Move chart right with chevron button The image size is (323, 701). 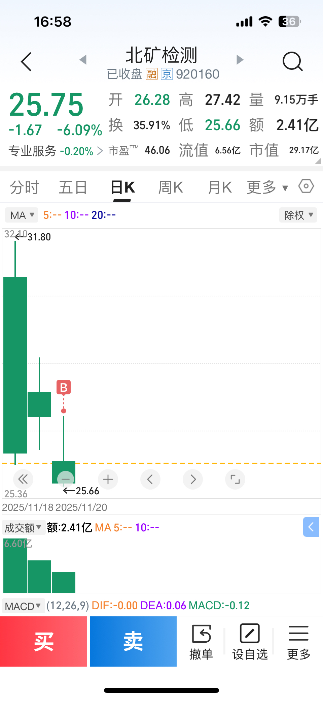point(193,479)
